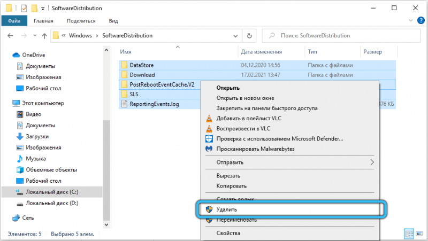Viewport: 428px width, 241px height.
Task: Switch to the Вид ribbon tab
Action: 113,21
